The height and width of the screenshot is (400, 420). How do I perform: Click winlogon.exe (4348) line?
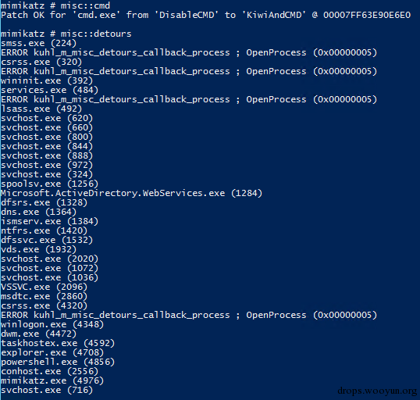(52, 325)
